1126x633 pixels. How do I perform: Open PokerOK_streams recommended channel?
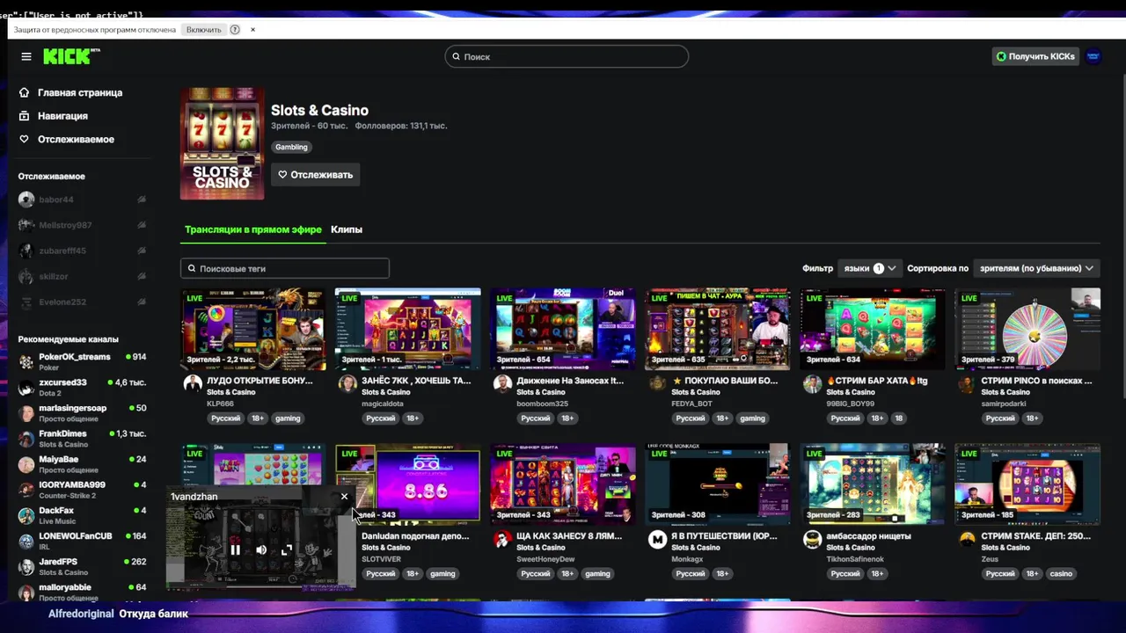coord(83,361)
